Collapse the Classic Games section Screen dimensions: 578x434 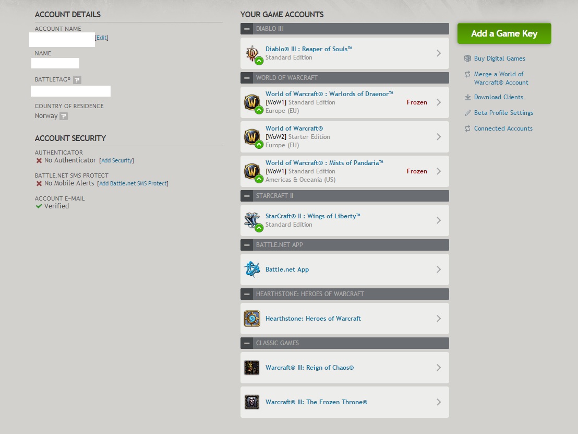(x=247, y=343)
